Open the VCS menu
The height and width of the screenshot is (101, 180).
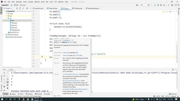point(56,2)
